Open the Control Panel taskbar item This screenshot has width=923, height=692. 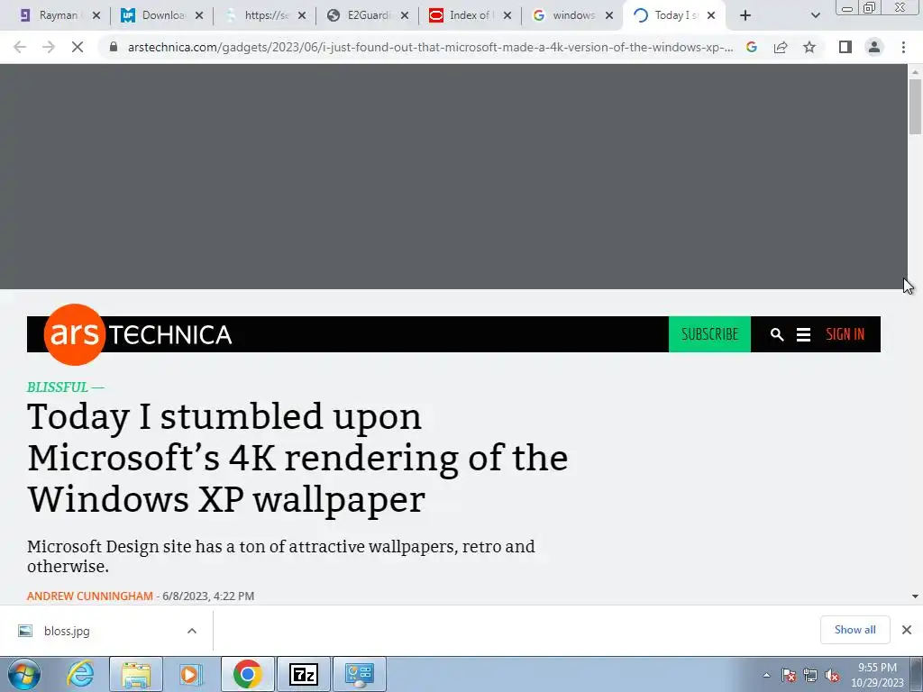click(360, 674)
